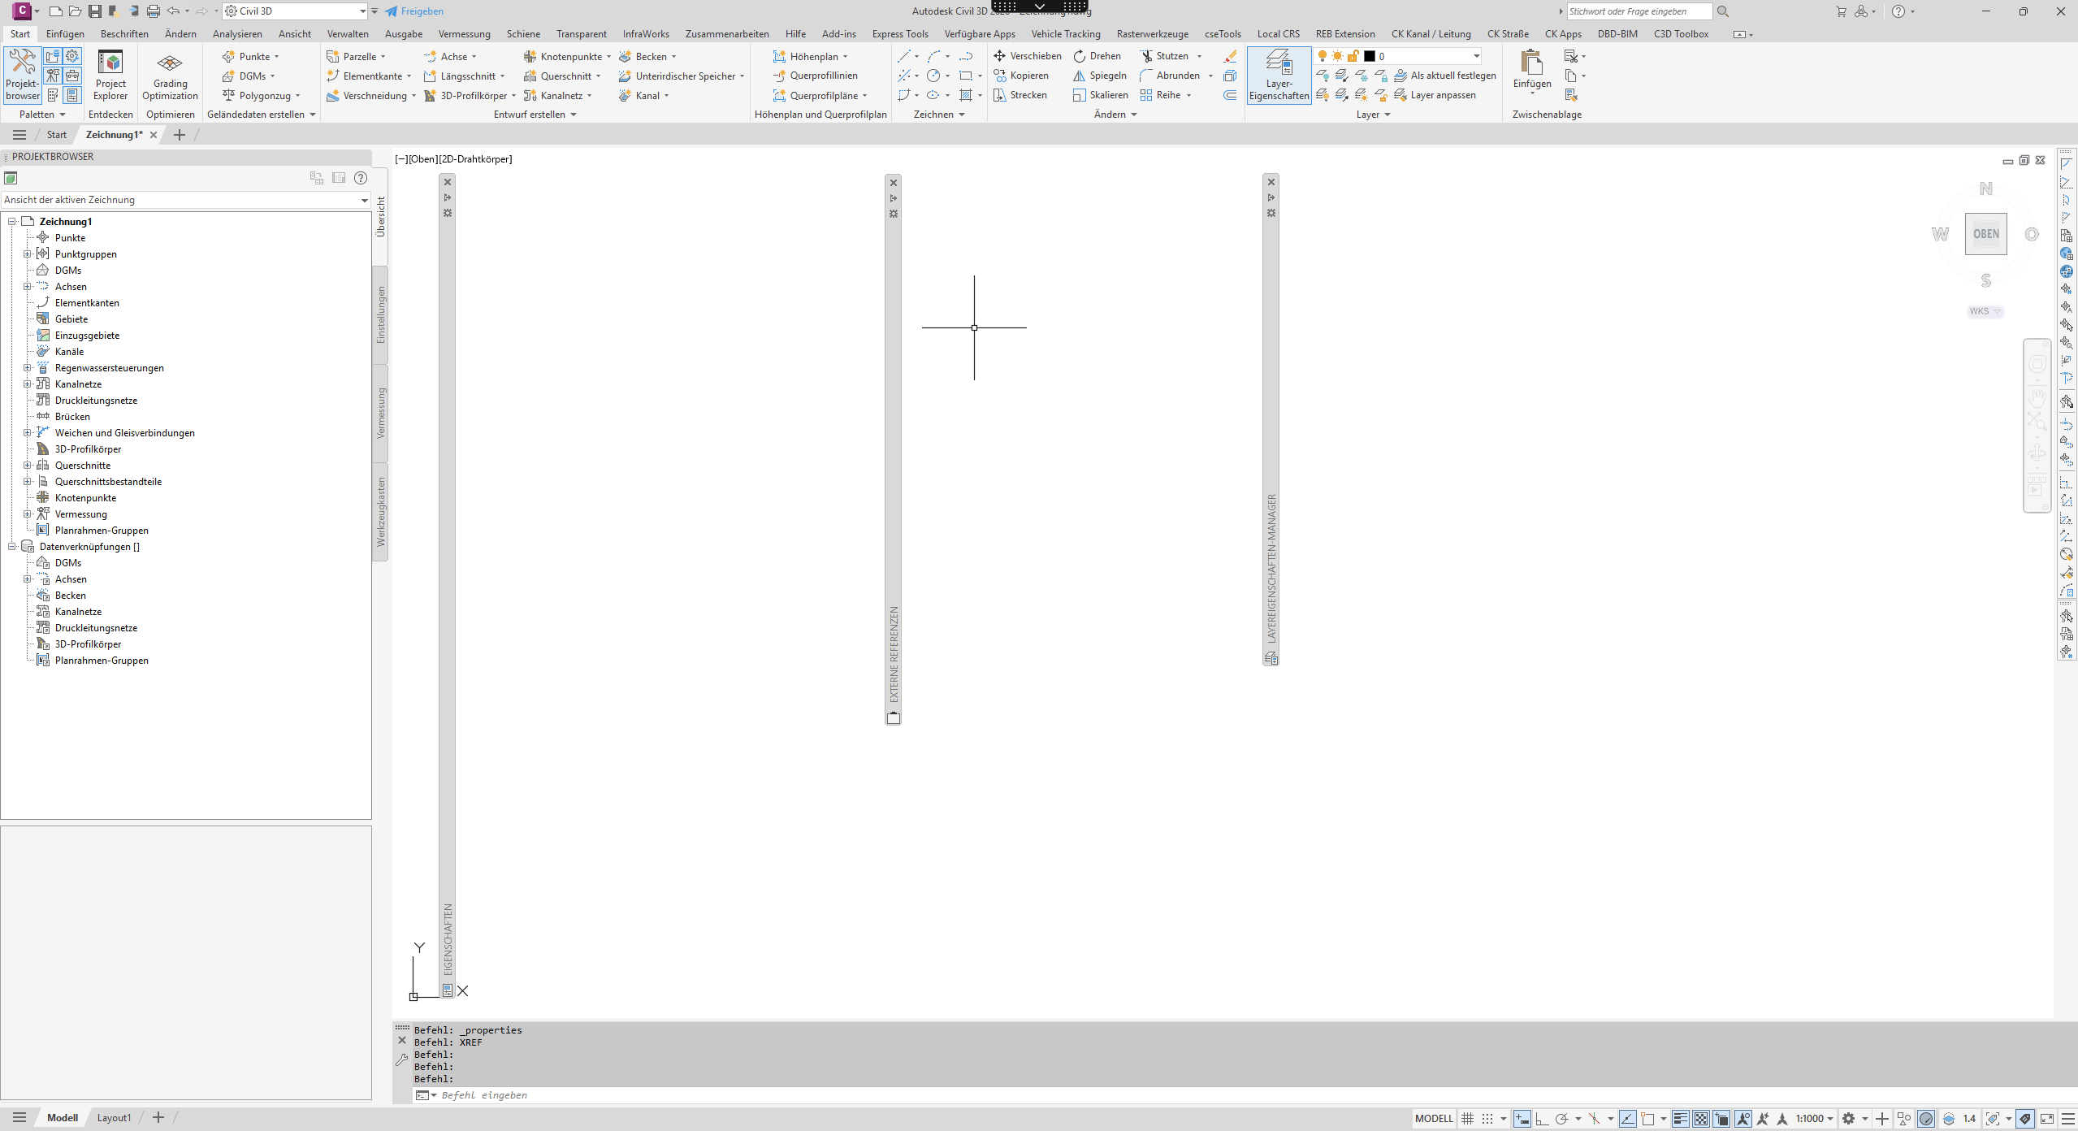Open the Querprofillinien tool

tap(815, 76)
